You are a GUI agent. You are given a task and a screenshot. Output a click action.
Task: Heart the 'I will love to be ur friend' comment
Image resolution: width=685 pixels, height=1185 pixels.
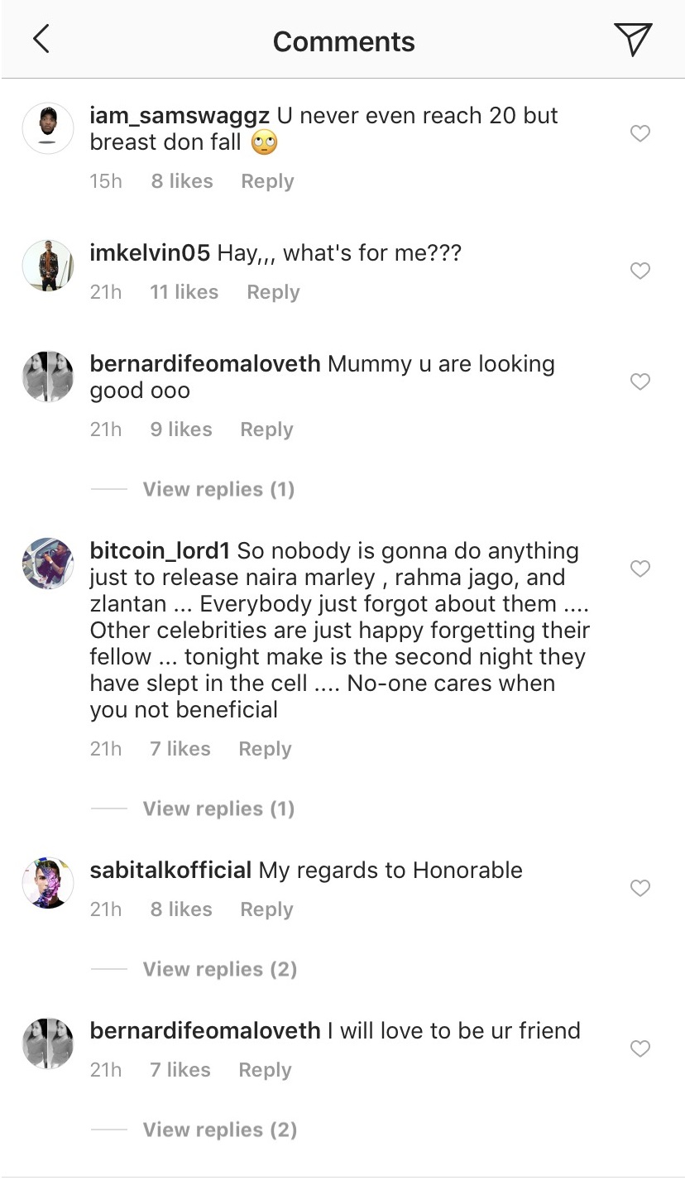(x=640, y=1048)
